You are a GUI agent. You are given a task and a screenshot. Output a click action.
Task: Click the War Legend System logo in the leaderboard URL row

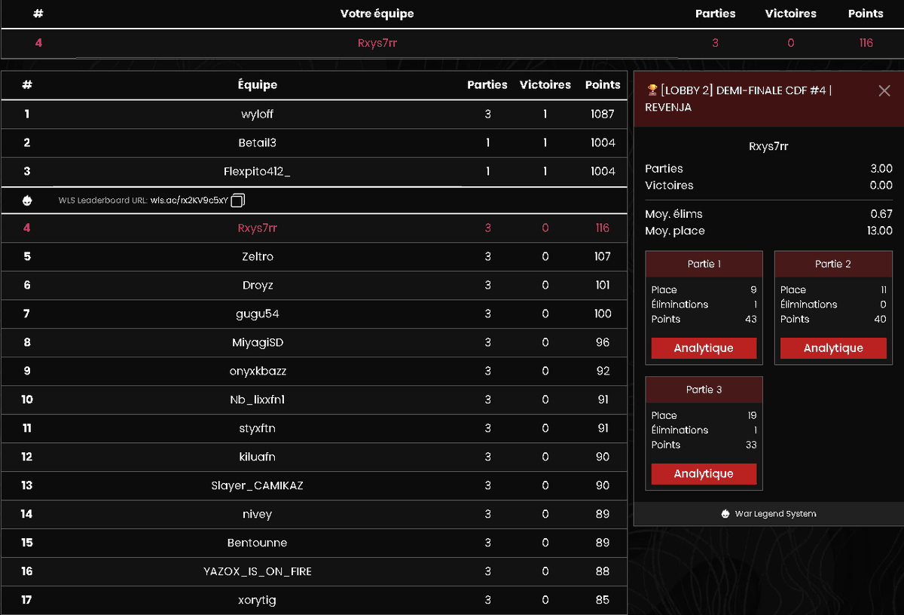click(27, 200)
